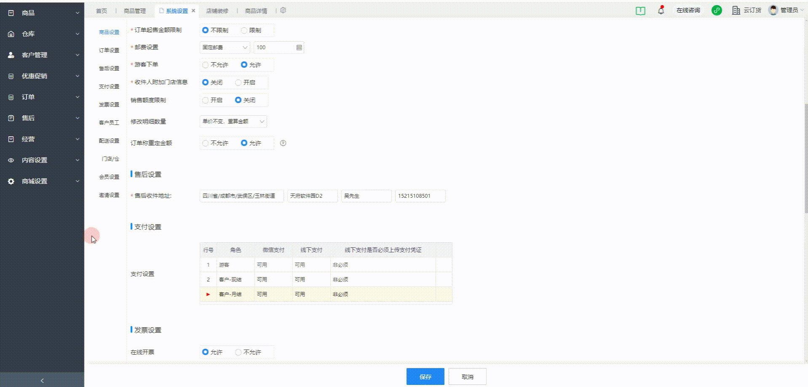Select the 客户-月结 payment row

326,294
